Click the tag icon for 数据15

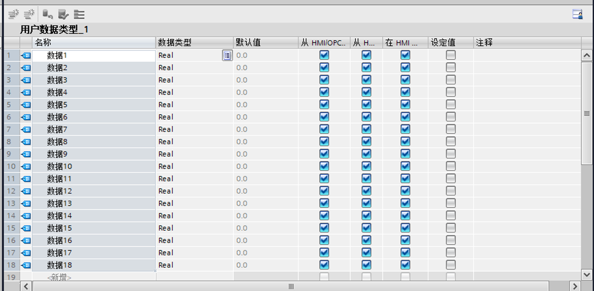pyautogui.click(x=26, y=228)
